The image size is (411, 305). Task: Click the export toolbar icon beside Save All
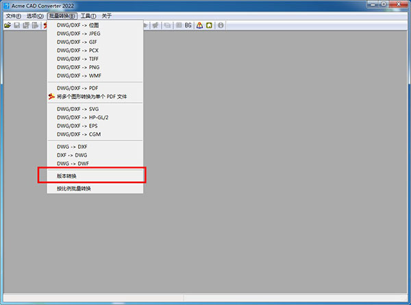click(x=35, y=25)
